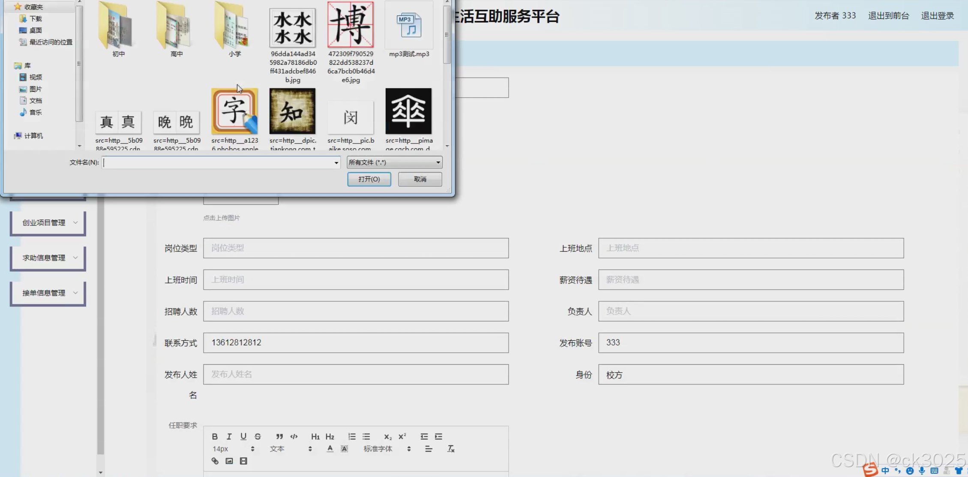Insert a hyperlink in the editor
The height and width of the screenshot is (477, 968).
[215, 461]
